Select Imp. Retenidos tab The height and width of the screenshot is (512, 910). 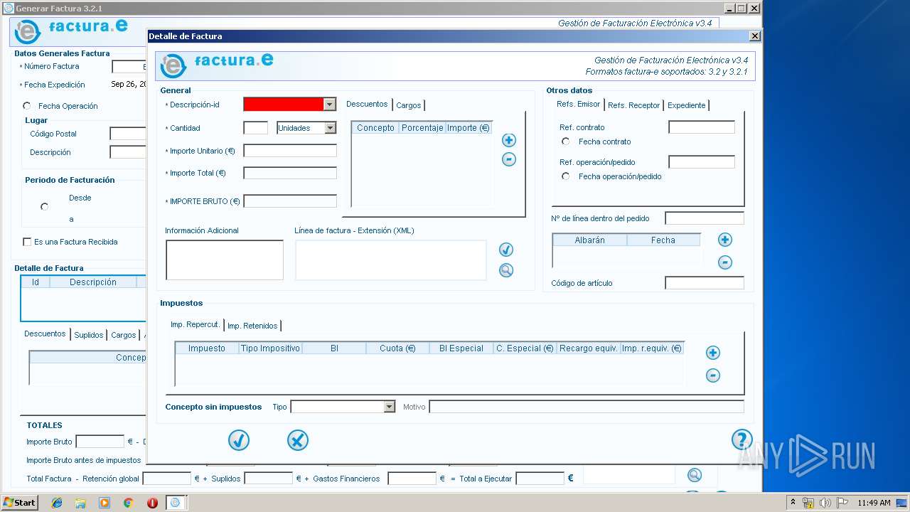click(x=252, y=326)
